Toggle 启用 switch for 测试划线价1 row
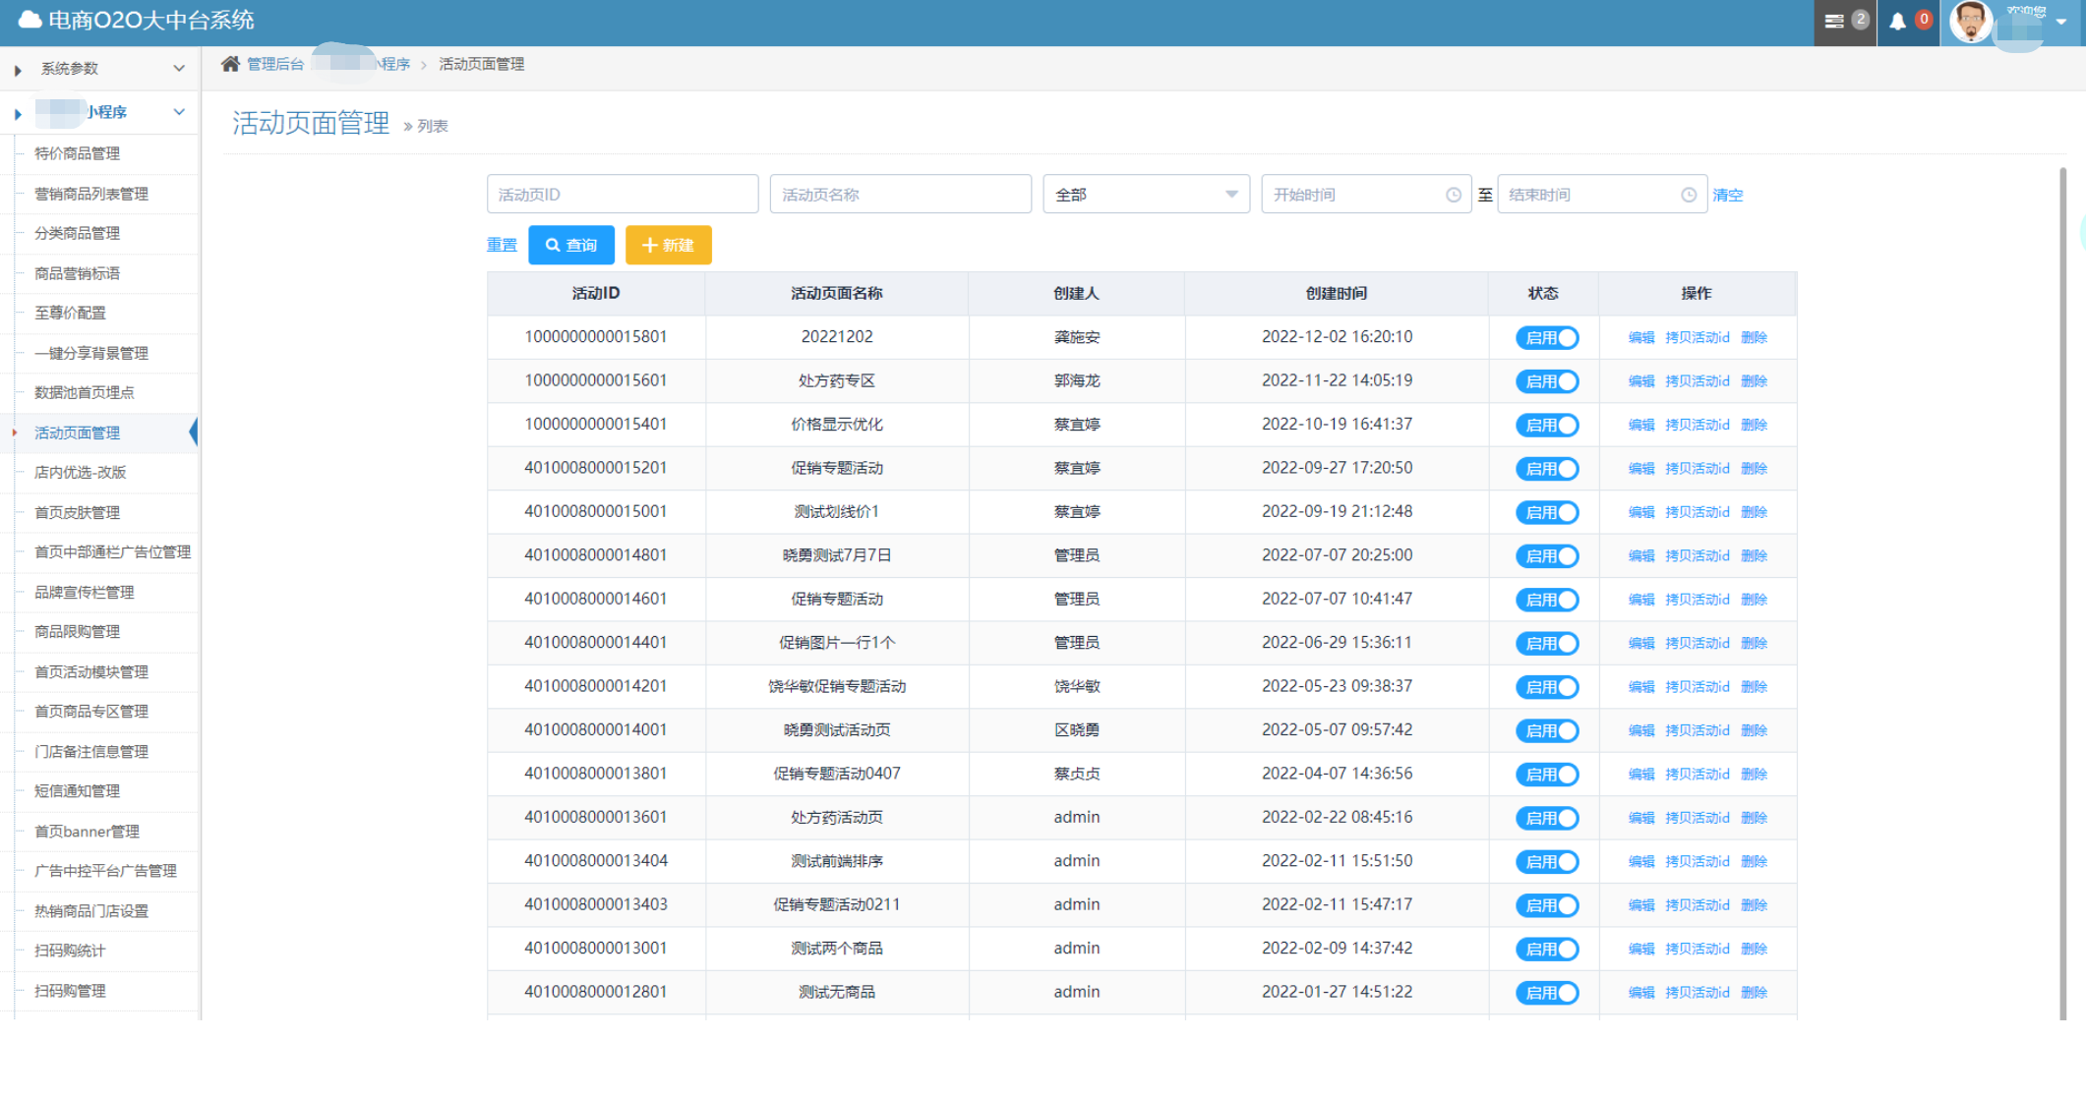This screenshot has height=1097, width=2086. 1547,512
